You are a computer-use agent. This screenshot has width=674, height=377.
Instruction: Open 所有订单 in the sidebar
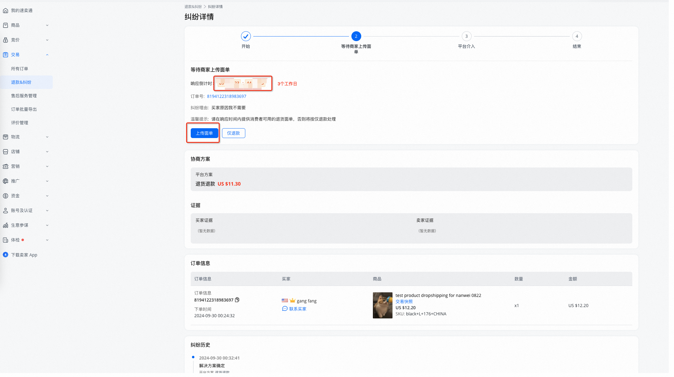pos(20,69)
